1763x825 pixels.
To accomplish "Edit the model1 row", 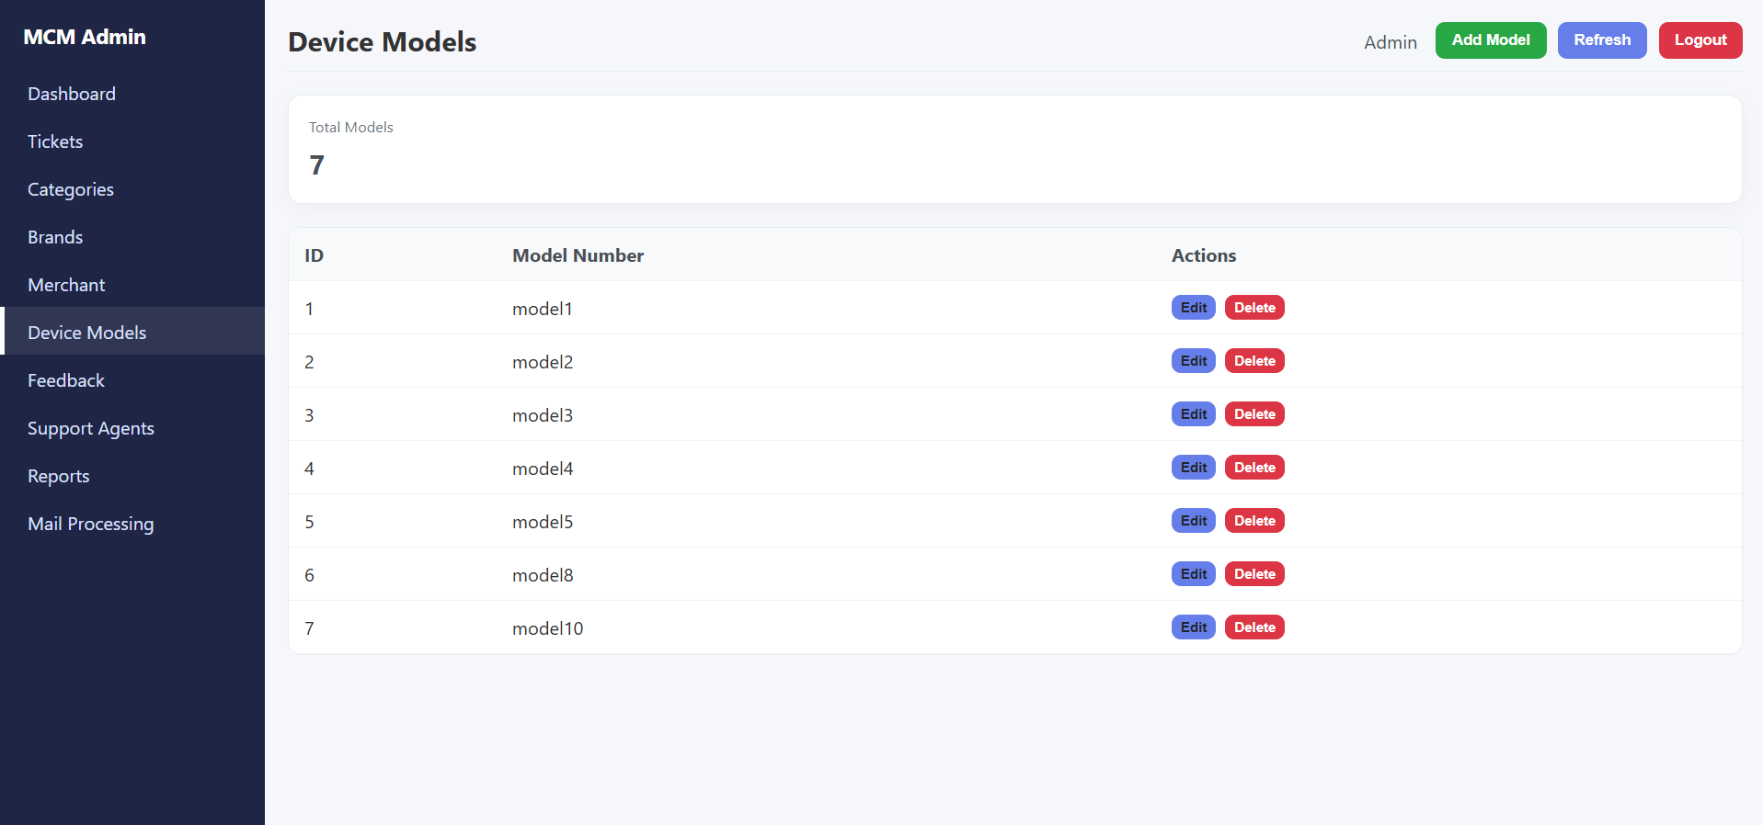I will (x=1193, y=308).
